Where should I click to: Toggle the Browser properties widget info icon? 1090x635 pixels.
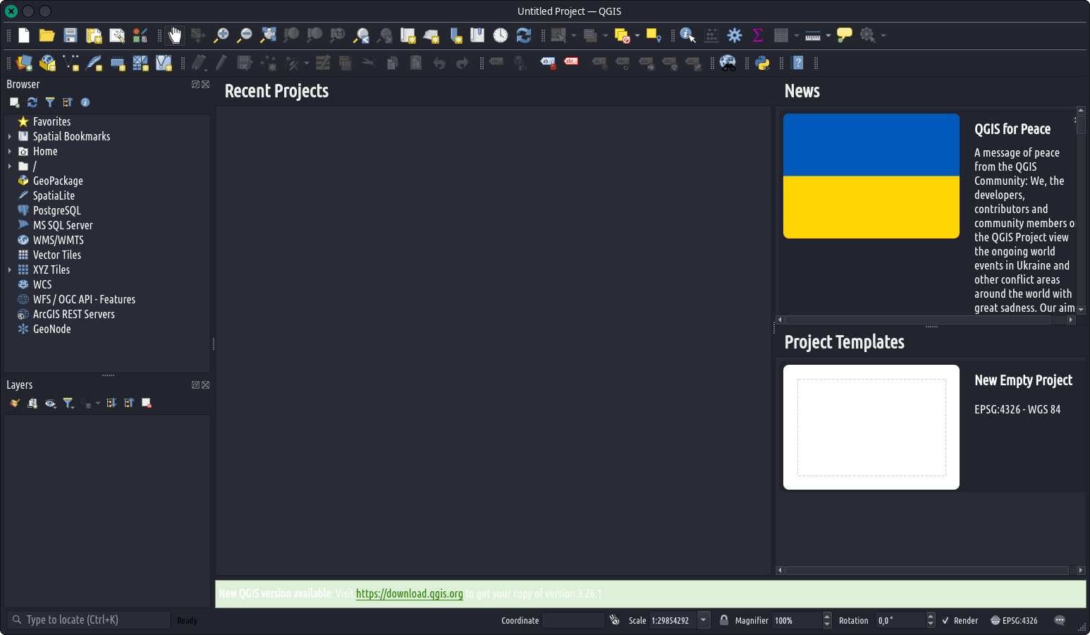pos(85,102)
